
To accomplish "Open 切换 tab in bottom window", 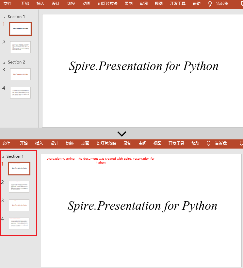I will coord(70,143).
